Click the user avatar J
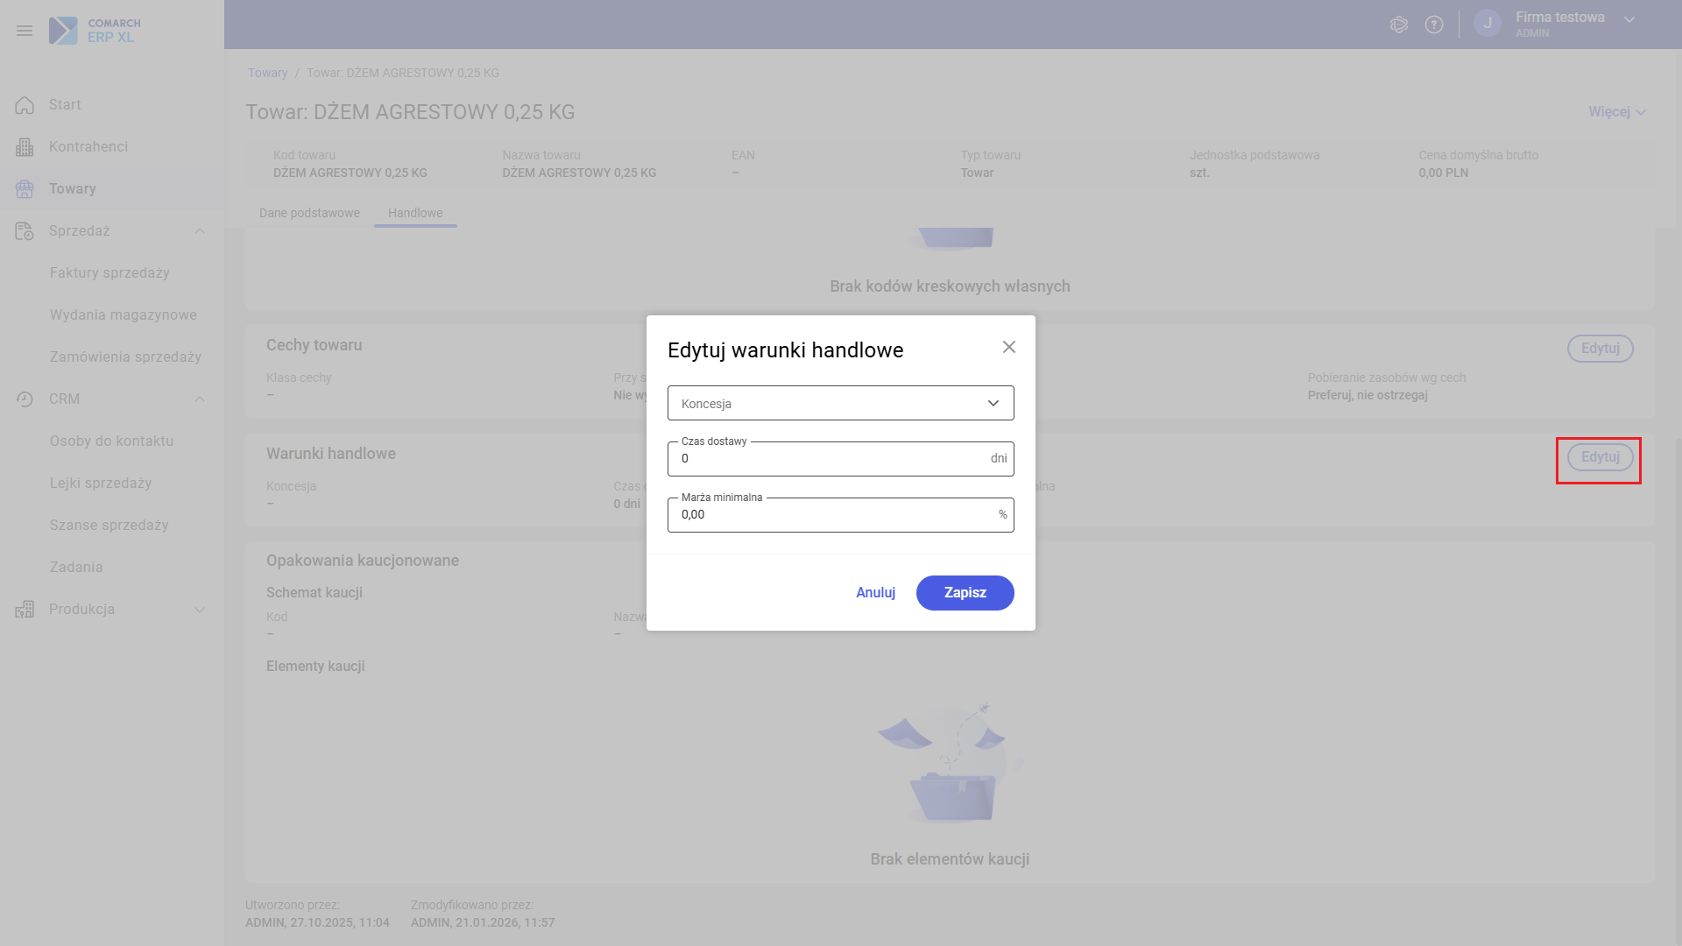This screenshot has width=1682, height=946. (1487, 24)
